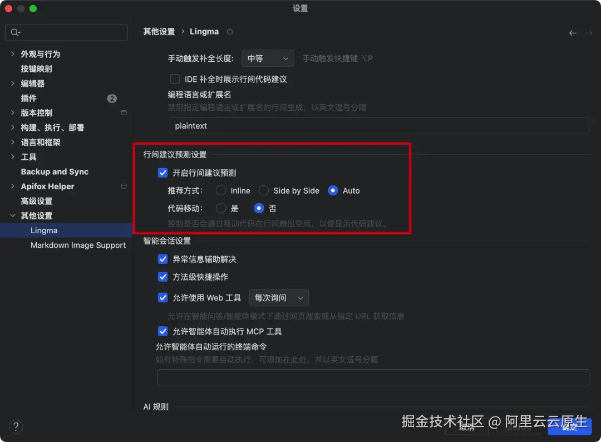Click the notification badge on 插件
The image size is (601, 442).
click(112, 98)
